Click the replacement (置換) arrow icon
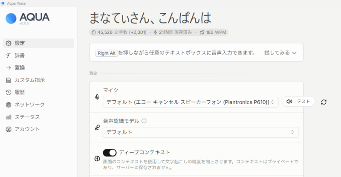 (x=9, y=67)
